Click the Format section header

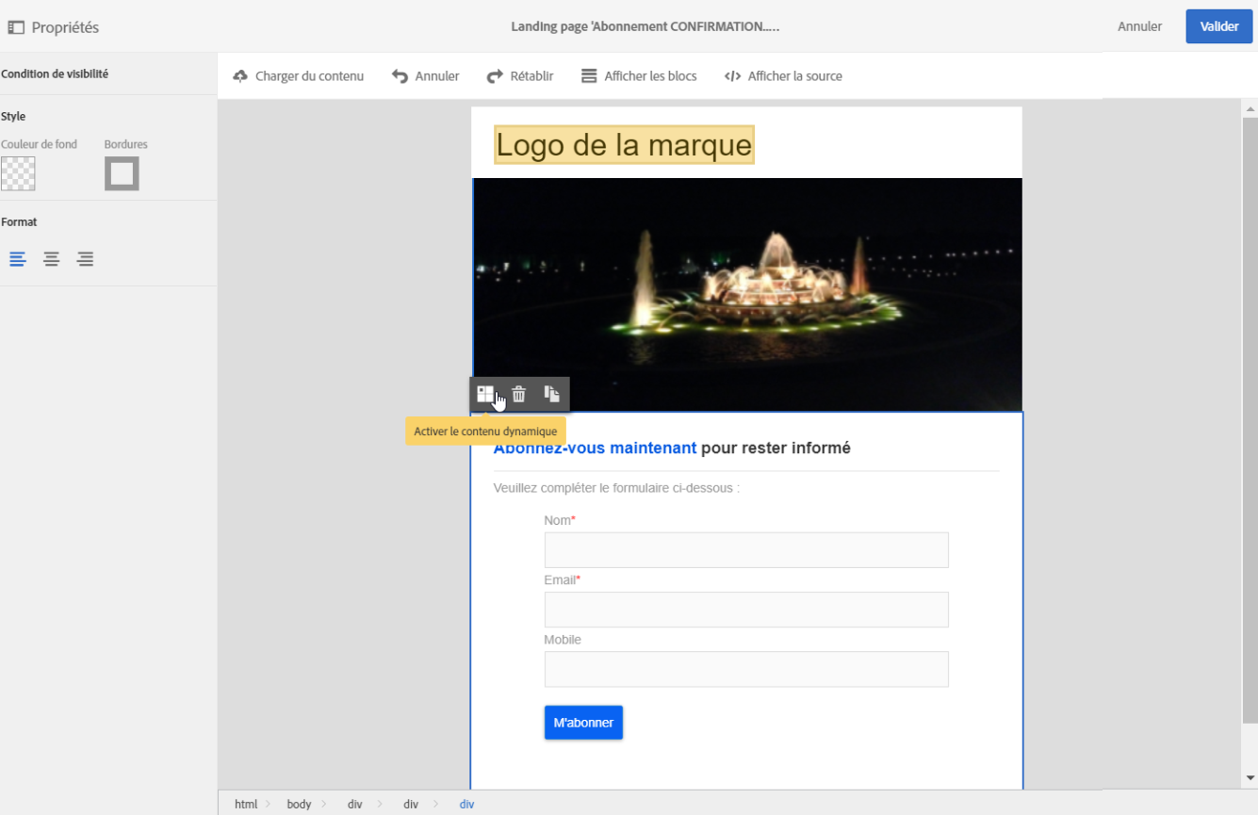point(19,222)
